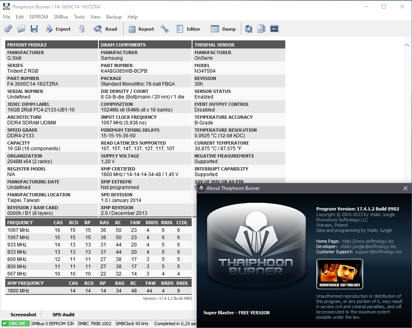Click the Version 17.4.1.2 Build 0902 footer
This screenshot has width=412, height=328.
(x=167, y=298)
